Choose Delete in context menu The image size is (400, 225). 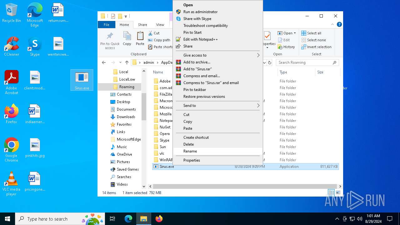tap(218, 144)
